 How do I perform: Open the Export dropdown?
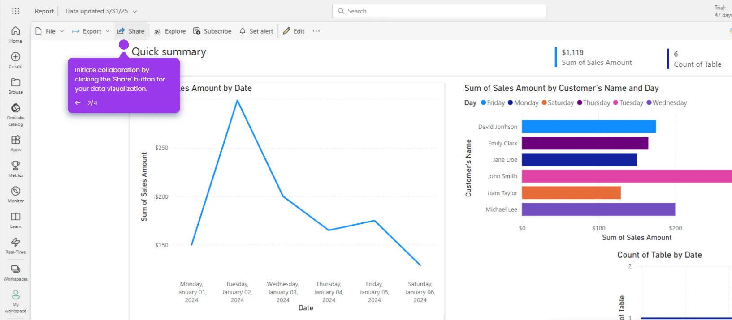pyautogui.click(x=91, y=31)
